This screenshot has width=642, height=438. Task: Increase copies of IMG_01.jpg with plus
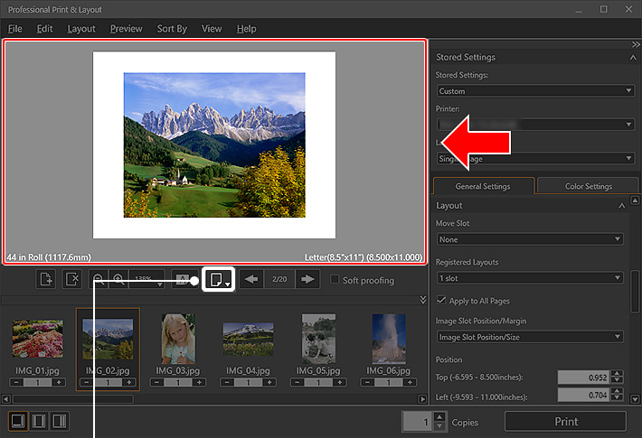click(x=58, y=383)
